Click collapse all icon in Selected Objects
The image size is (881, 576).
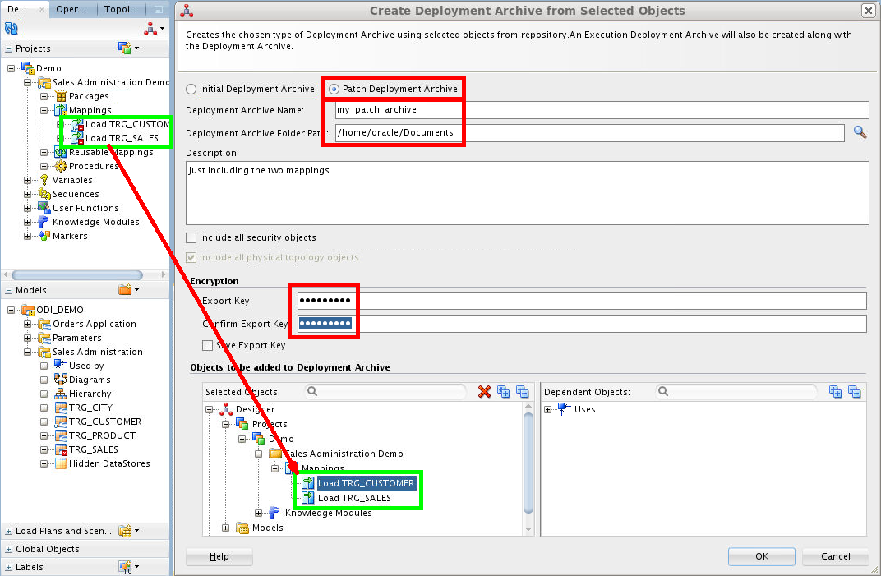click(x=523, y=392)
